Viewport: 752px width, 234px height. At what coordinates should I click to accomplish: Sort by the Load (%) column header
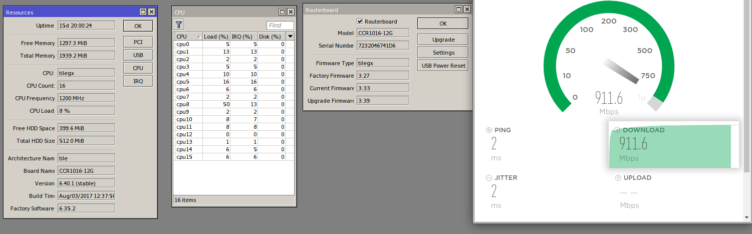point(216,37)
